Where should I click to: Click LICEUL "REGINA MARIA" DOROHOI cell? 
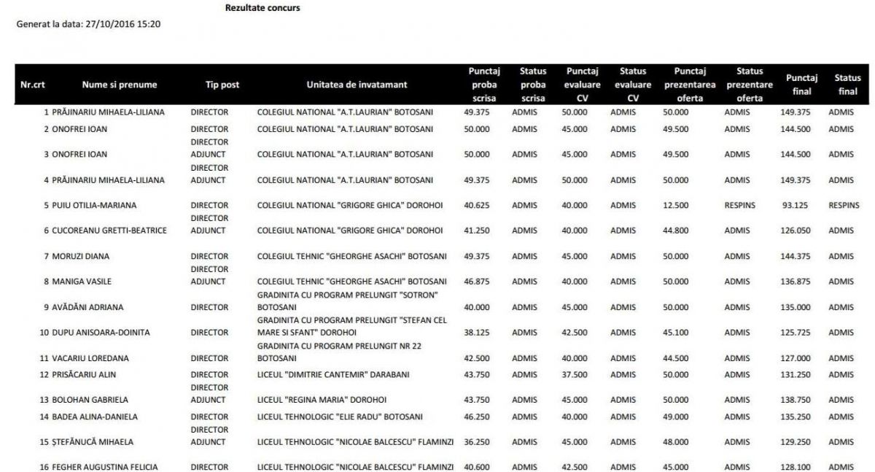pos(322,401)
